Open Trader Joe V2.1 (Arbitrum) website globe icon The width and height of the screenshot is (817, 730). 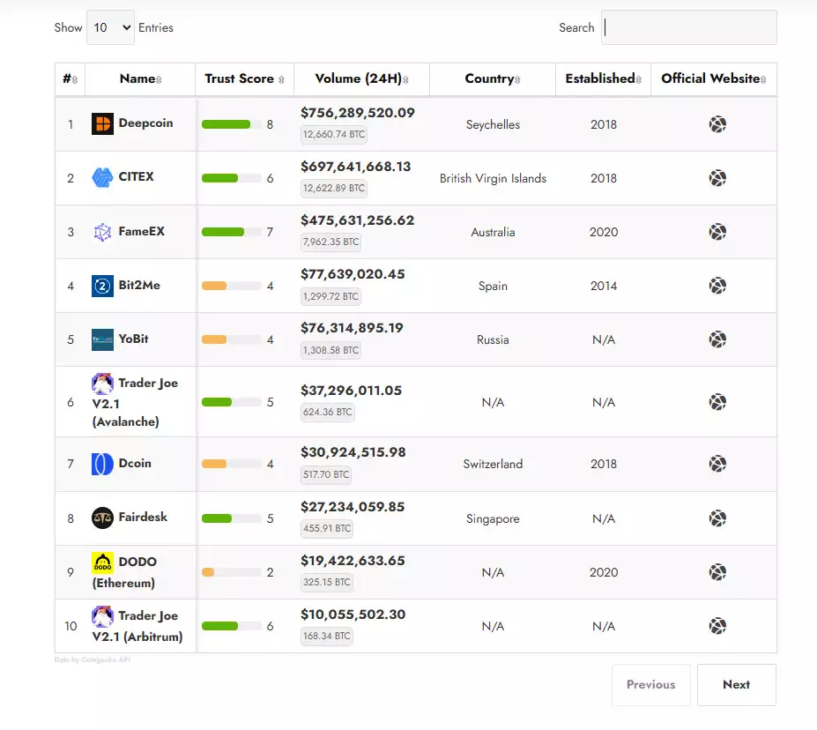point(717,626)
